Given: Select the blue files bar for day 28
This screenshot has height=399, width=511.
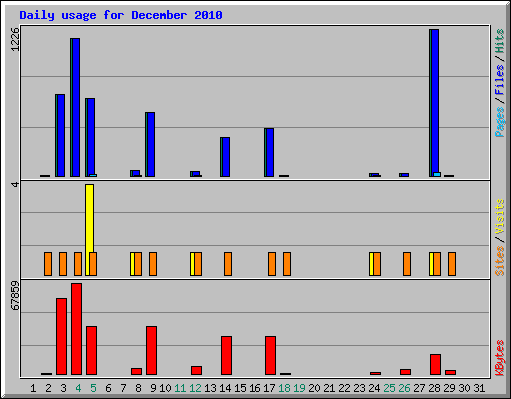Looking at the screenshot, I should tap(435, 103).
